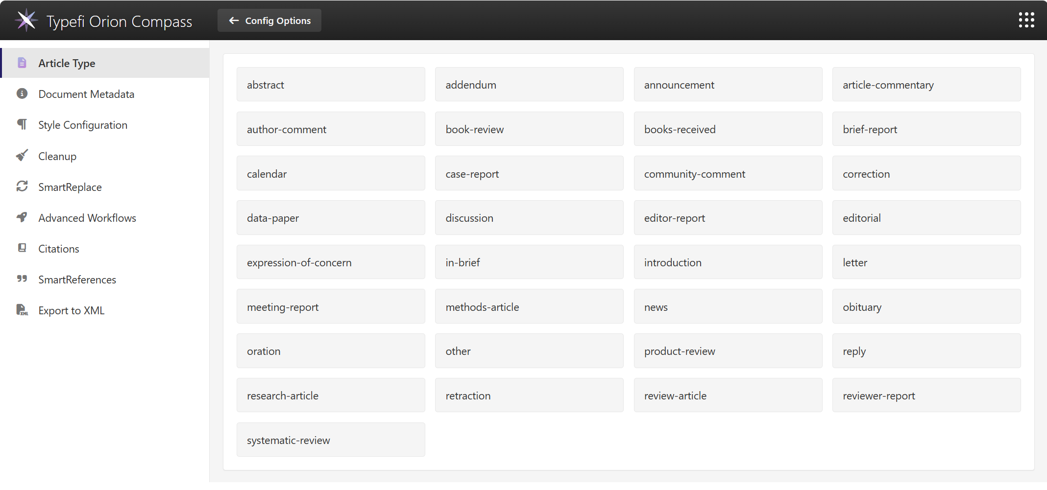1047x490 pixels.
Task: Select the obituary article type
Action: coord(926,306)
